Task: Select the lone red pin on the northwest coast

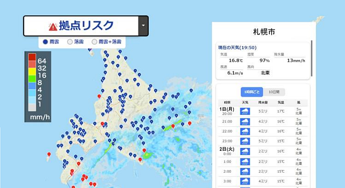Action: [99, 96]
